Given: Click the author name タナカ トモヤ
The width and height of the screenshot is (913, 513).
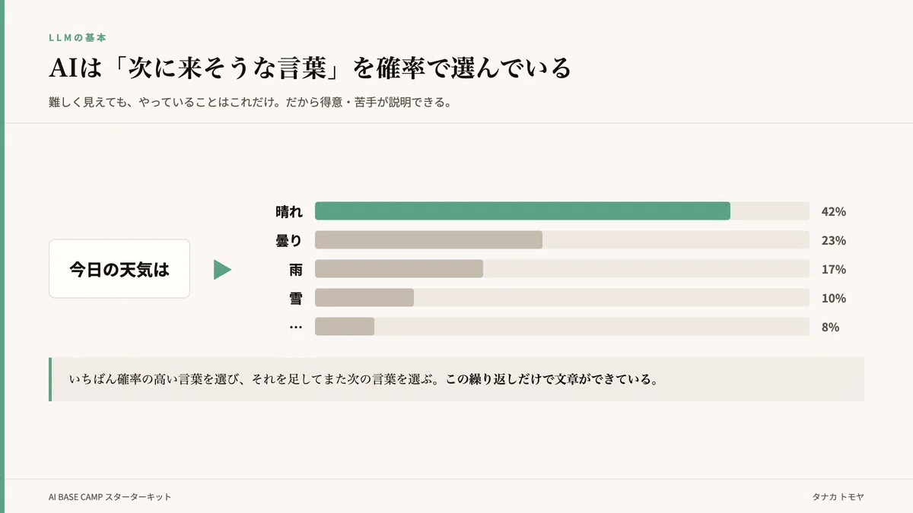Looking at the screenshot, I should click(838, 497).
